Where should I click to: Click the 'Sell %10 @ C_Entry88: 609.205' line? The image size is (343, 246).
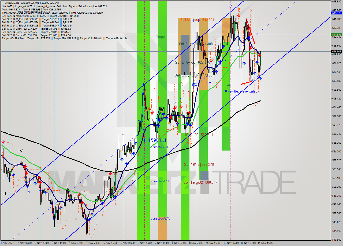[37, 26]
